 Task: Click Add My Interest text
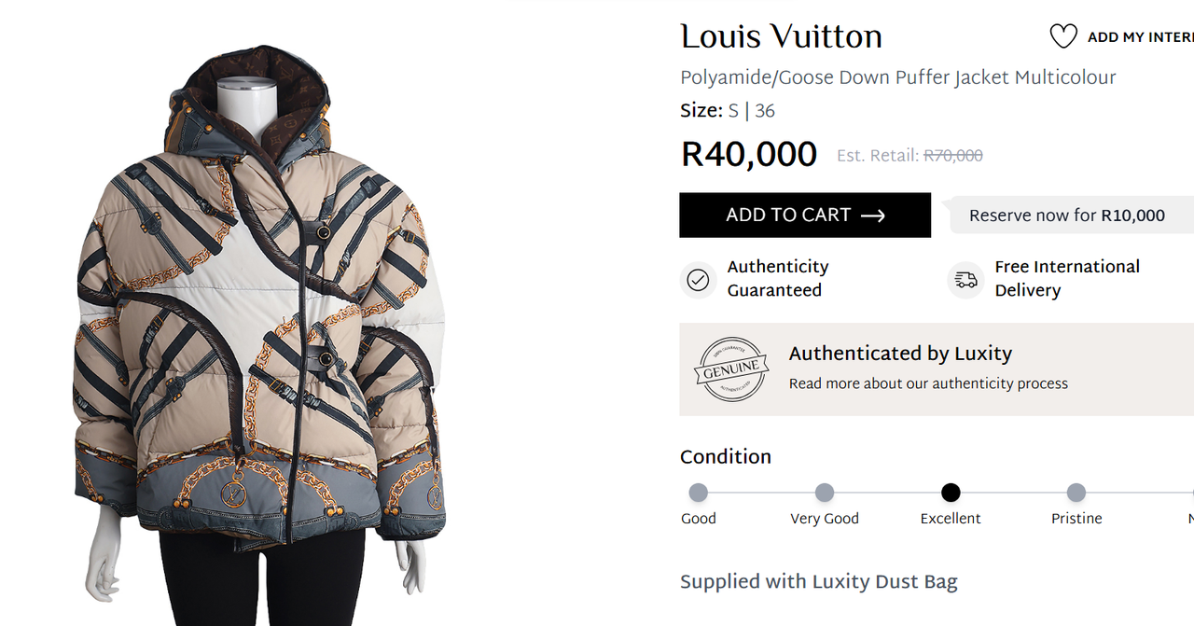(1140, 37)
